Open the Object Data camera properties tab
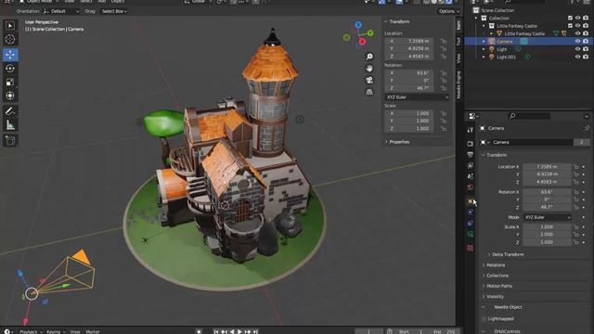The image size is (594, 334). [471, 234]
